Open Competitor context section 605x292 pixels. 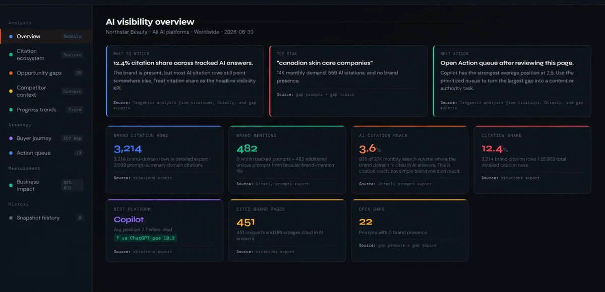[46, 91]
